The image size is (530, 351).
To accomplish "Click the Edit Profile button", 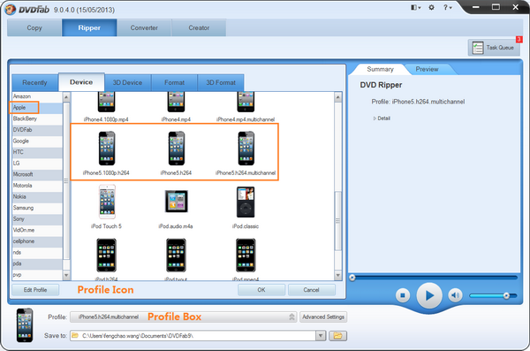I will click(x=35, y=290).
